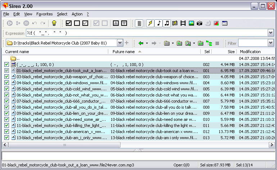Click 'Sel size:87.93 MB' in status bar

click(x=215, y=165)
